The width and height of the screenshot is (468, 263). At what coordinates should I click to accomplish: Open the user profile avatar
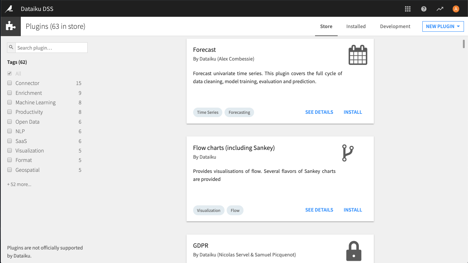[x=456, y=9]
